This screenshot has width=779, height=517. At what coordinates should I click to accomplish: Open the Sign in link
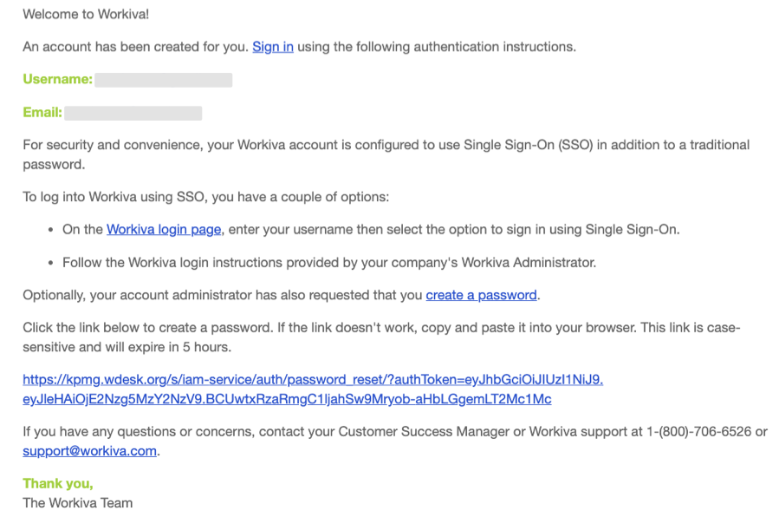pyautogui.click(x=273, y=47)
